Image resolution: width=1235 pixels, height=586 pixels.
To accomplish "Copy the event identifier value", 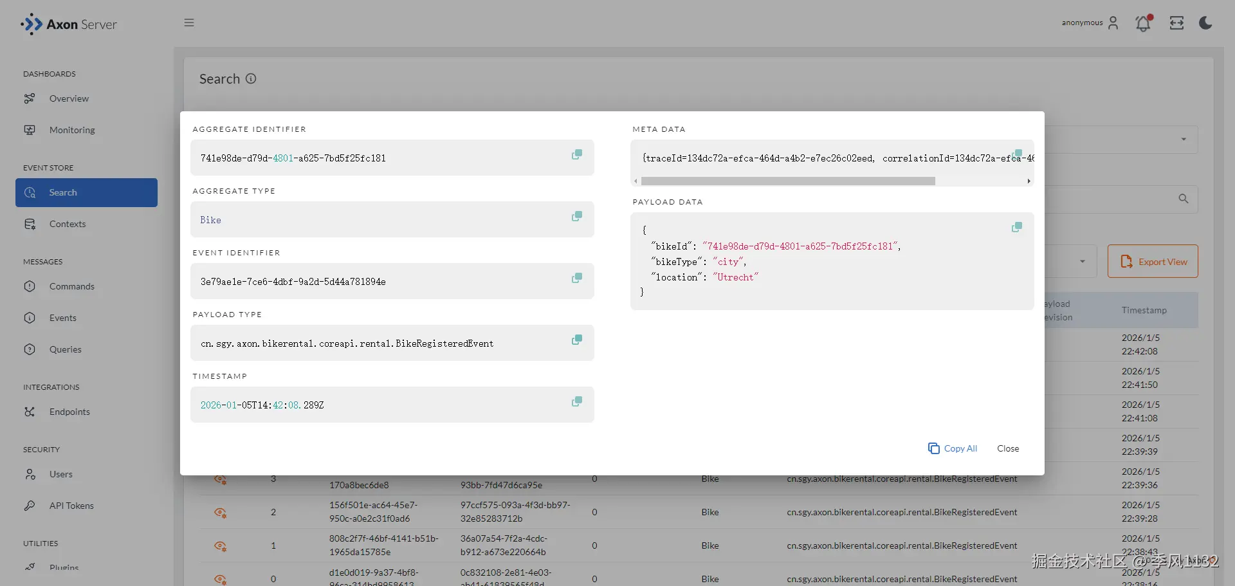I will point(577,278).
